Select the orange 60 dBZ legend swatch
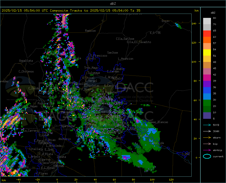This screenshot has width=226, height=183. pyautogui.click(x=207, y=40)
